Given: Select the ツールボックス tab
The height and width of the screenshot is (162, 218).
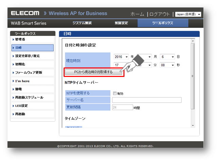Looking at the screenshot, I should pos(163,23).
